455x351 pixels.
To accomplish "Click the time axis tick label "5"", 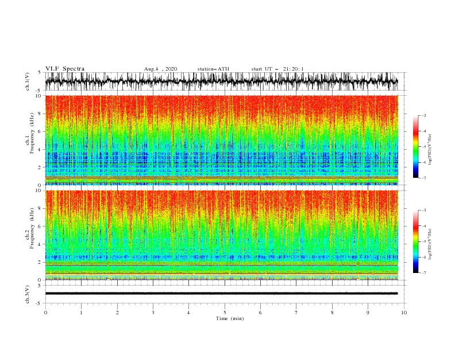I will tap(225, 313).
